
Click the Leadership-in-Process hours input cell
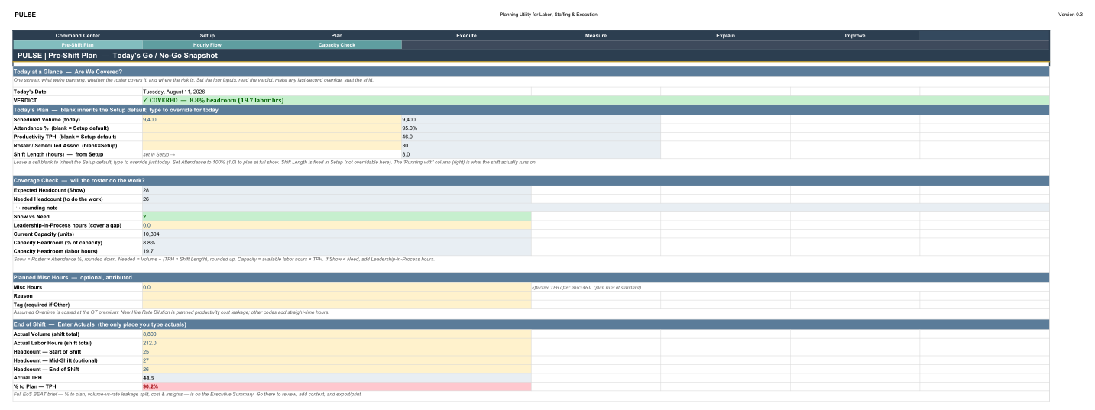point(336,225)
